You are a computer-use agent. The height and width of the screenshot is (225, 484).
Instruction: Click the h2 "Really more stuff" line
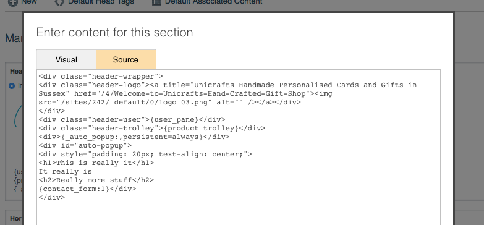coord(96,180)
